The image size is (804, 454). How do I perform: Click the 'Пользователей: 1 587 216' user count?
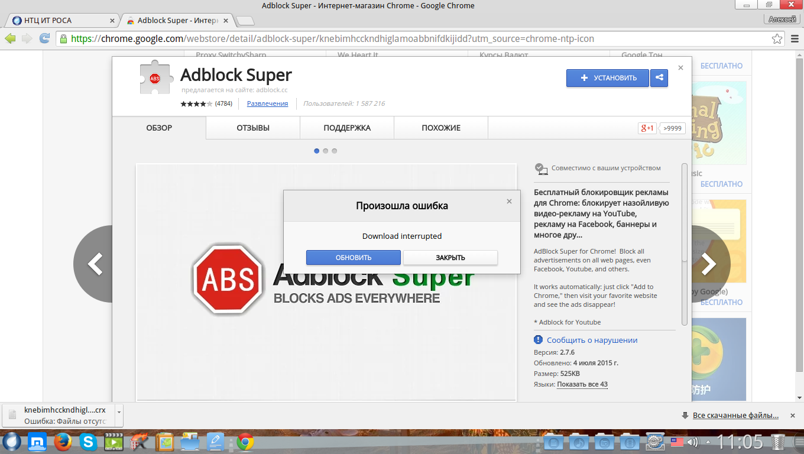tap(344, 103)
